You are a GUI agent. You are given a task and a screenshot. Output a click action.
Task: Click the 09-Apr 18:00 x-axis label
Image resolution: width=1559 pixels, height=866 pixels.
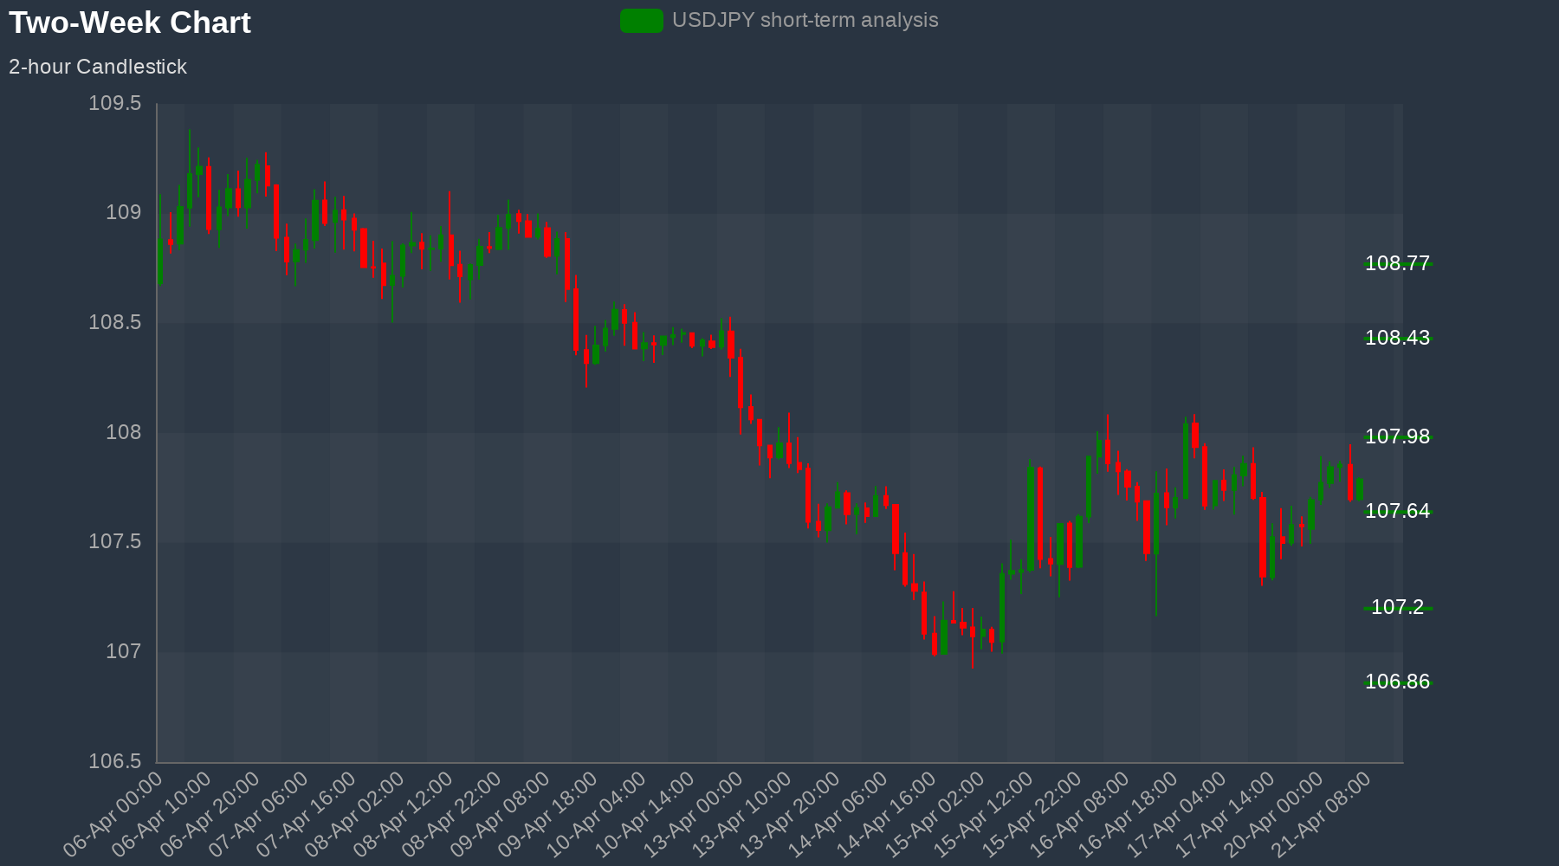pos(549,816)
